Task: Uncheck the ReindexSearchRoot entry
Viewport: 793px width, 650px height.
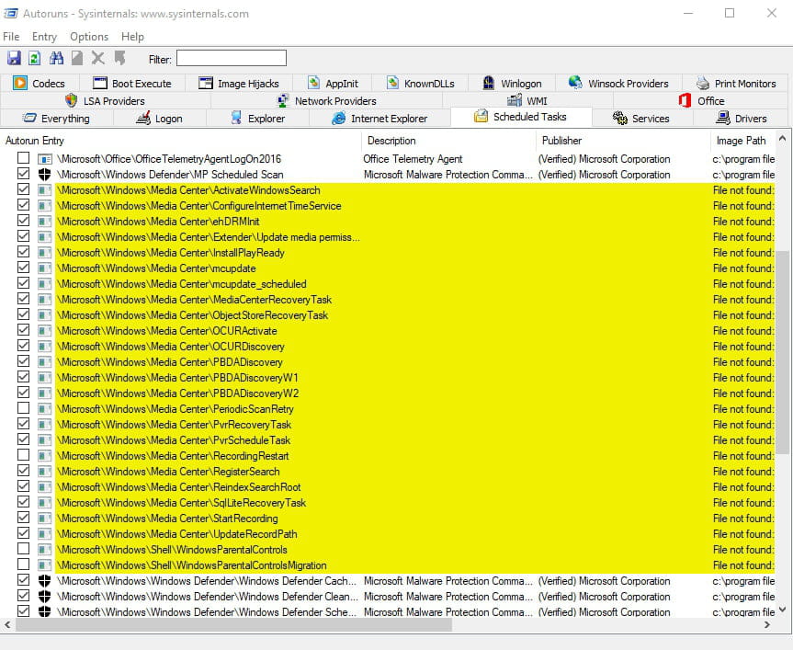Action: click(x=23, y=486)
